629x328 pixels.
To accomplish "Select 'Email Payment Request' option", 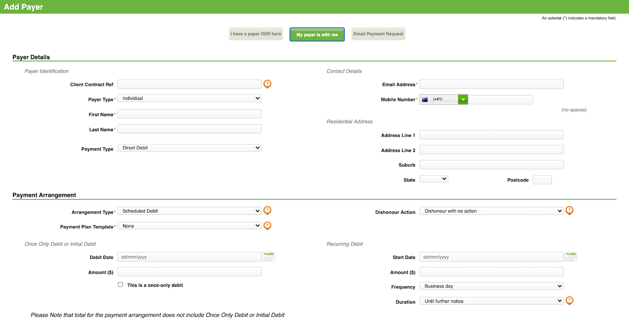I will 378,34.
